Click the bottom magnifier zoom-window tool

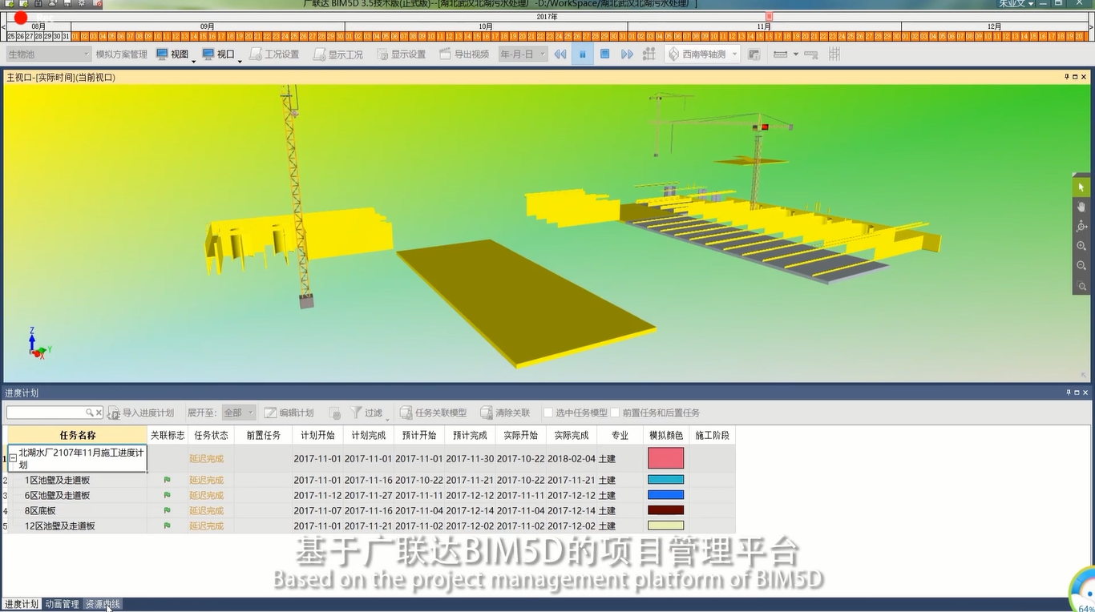coord(1081,286)
